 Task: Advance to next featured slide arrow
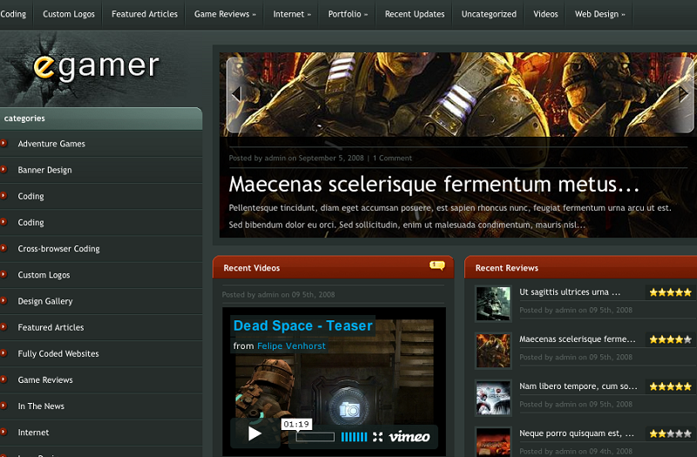(x=685, y=93)
